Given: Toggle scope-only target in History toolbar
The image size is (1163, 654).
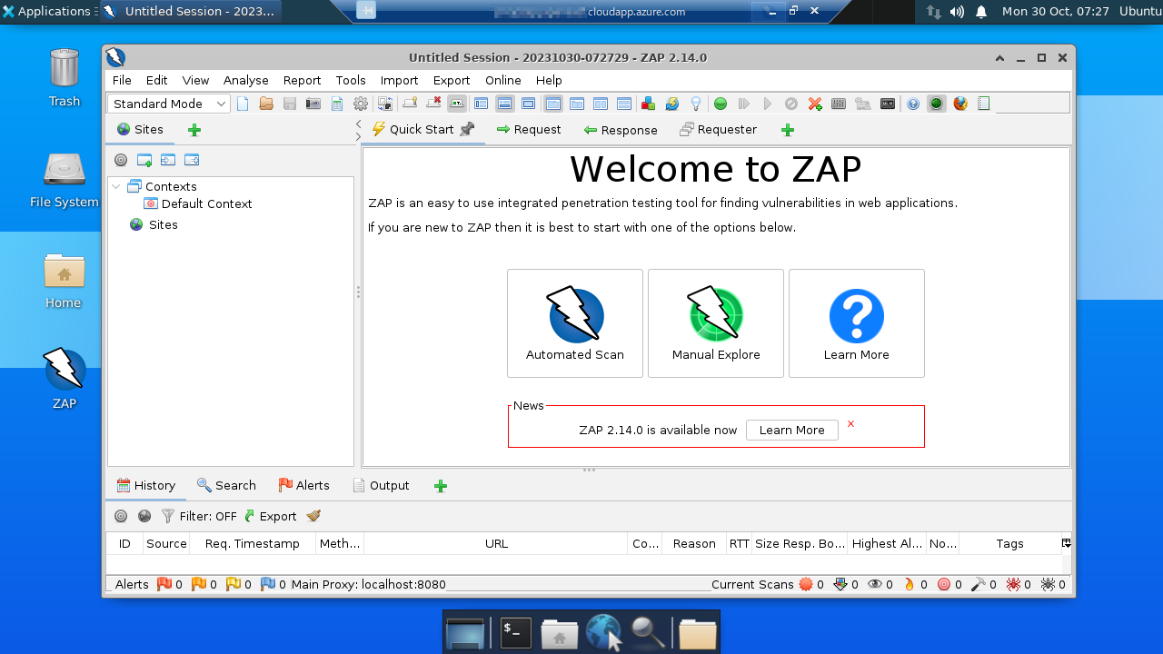Looking at the screenshot, I should pos(121,516).
